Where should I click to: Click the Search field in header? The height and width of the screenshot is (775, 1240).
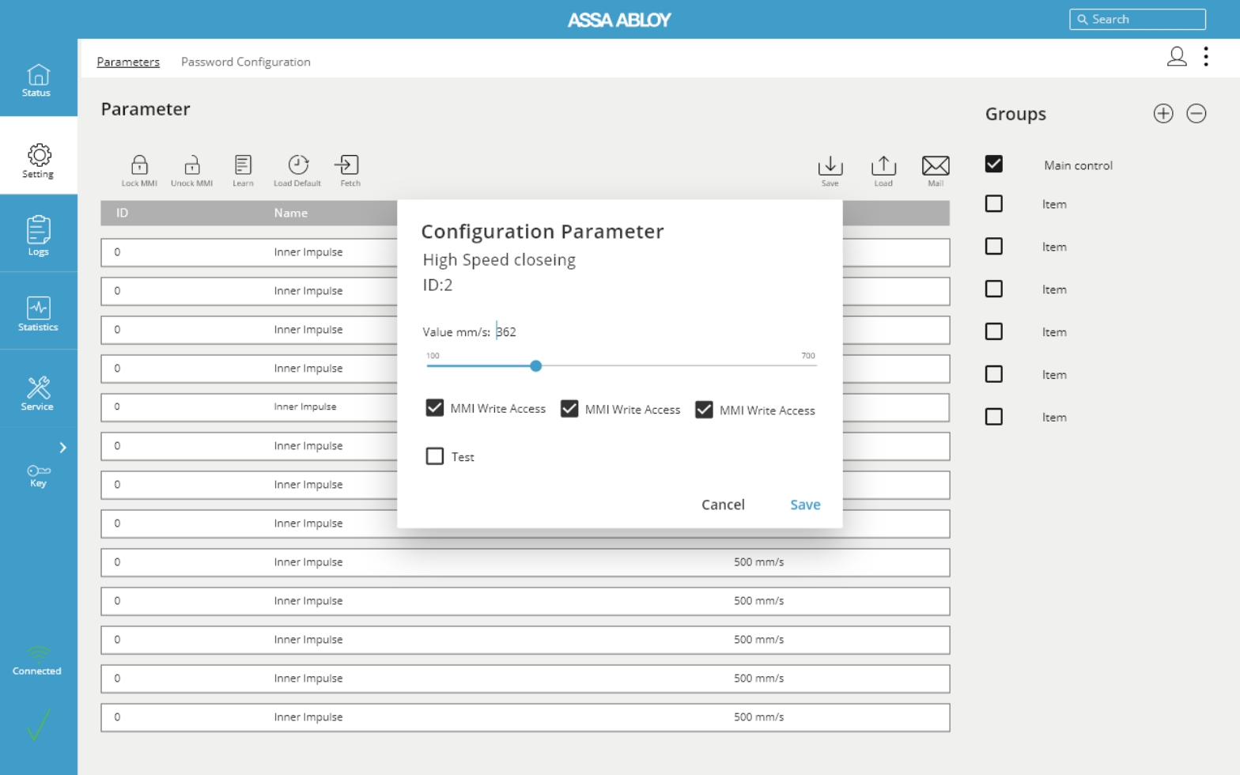(x=1137, y=19)
